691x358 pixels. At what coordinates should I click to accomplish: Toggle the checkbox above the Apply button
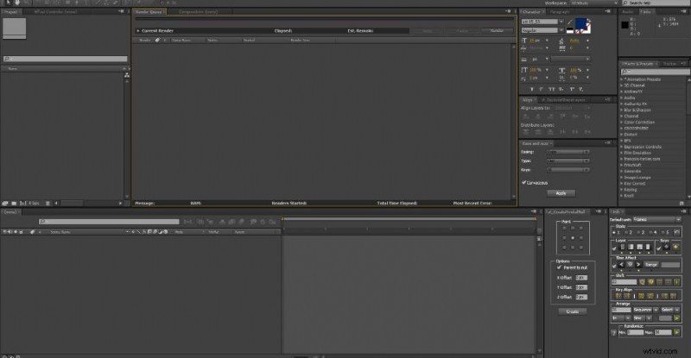pos(524,182)
